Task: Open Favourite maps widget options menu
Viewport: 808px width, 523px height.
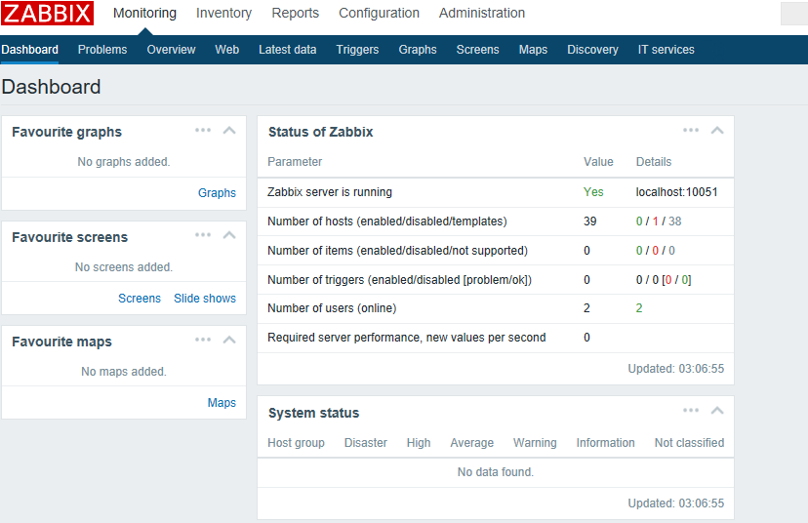Action: [203, 340]
